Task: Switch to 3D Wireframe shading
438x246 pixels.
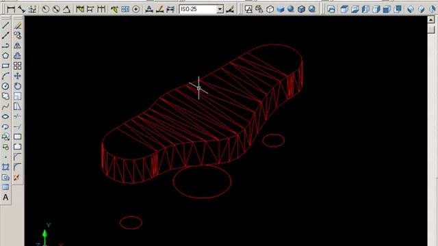Action: coord(259,9)
